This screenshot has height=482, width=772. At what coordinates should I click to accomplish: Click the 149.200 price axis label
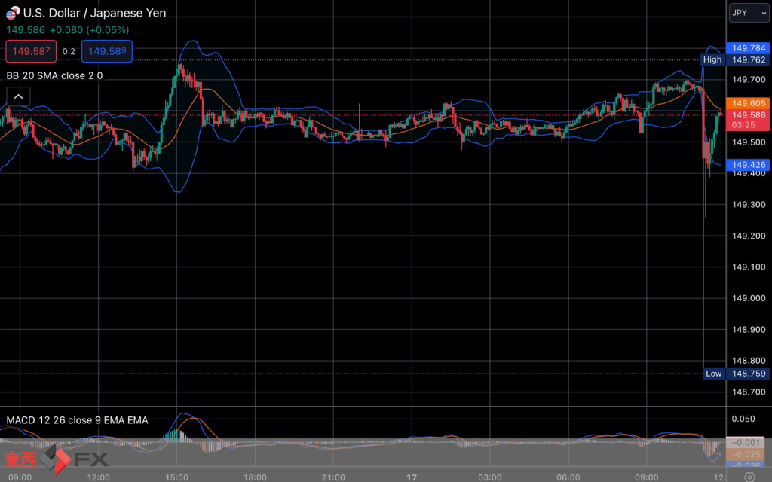coord(749,236)
